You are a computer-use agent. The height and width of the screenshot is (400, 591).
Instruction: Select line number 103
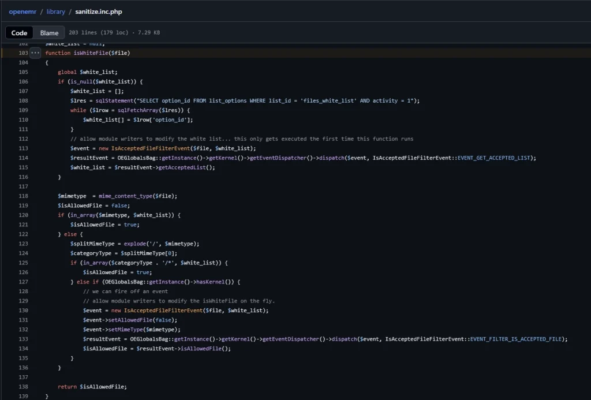23,53
